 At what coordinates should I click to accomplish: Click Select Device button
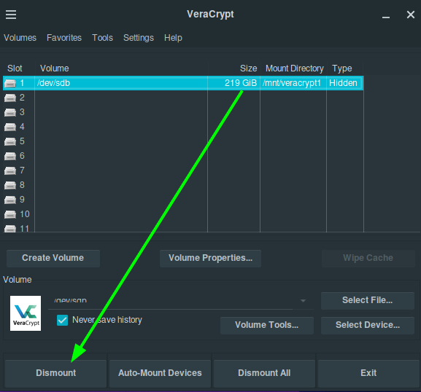[368, 325]
